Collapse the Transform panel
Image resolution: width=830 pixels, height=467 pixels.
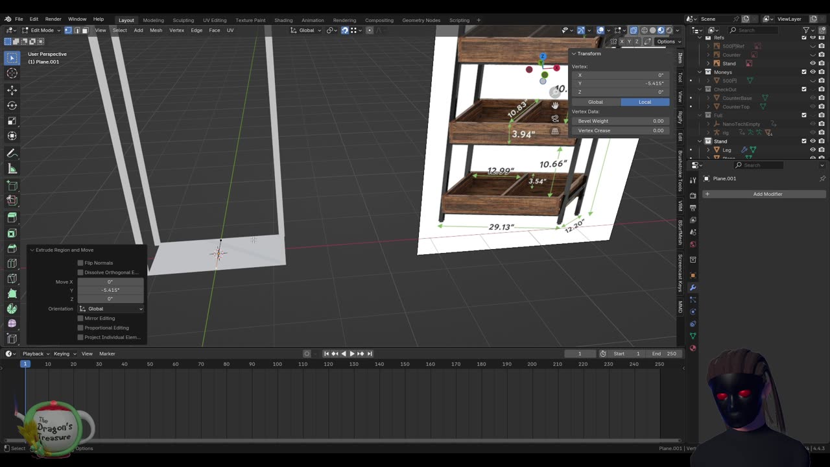point(574,54)
